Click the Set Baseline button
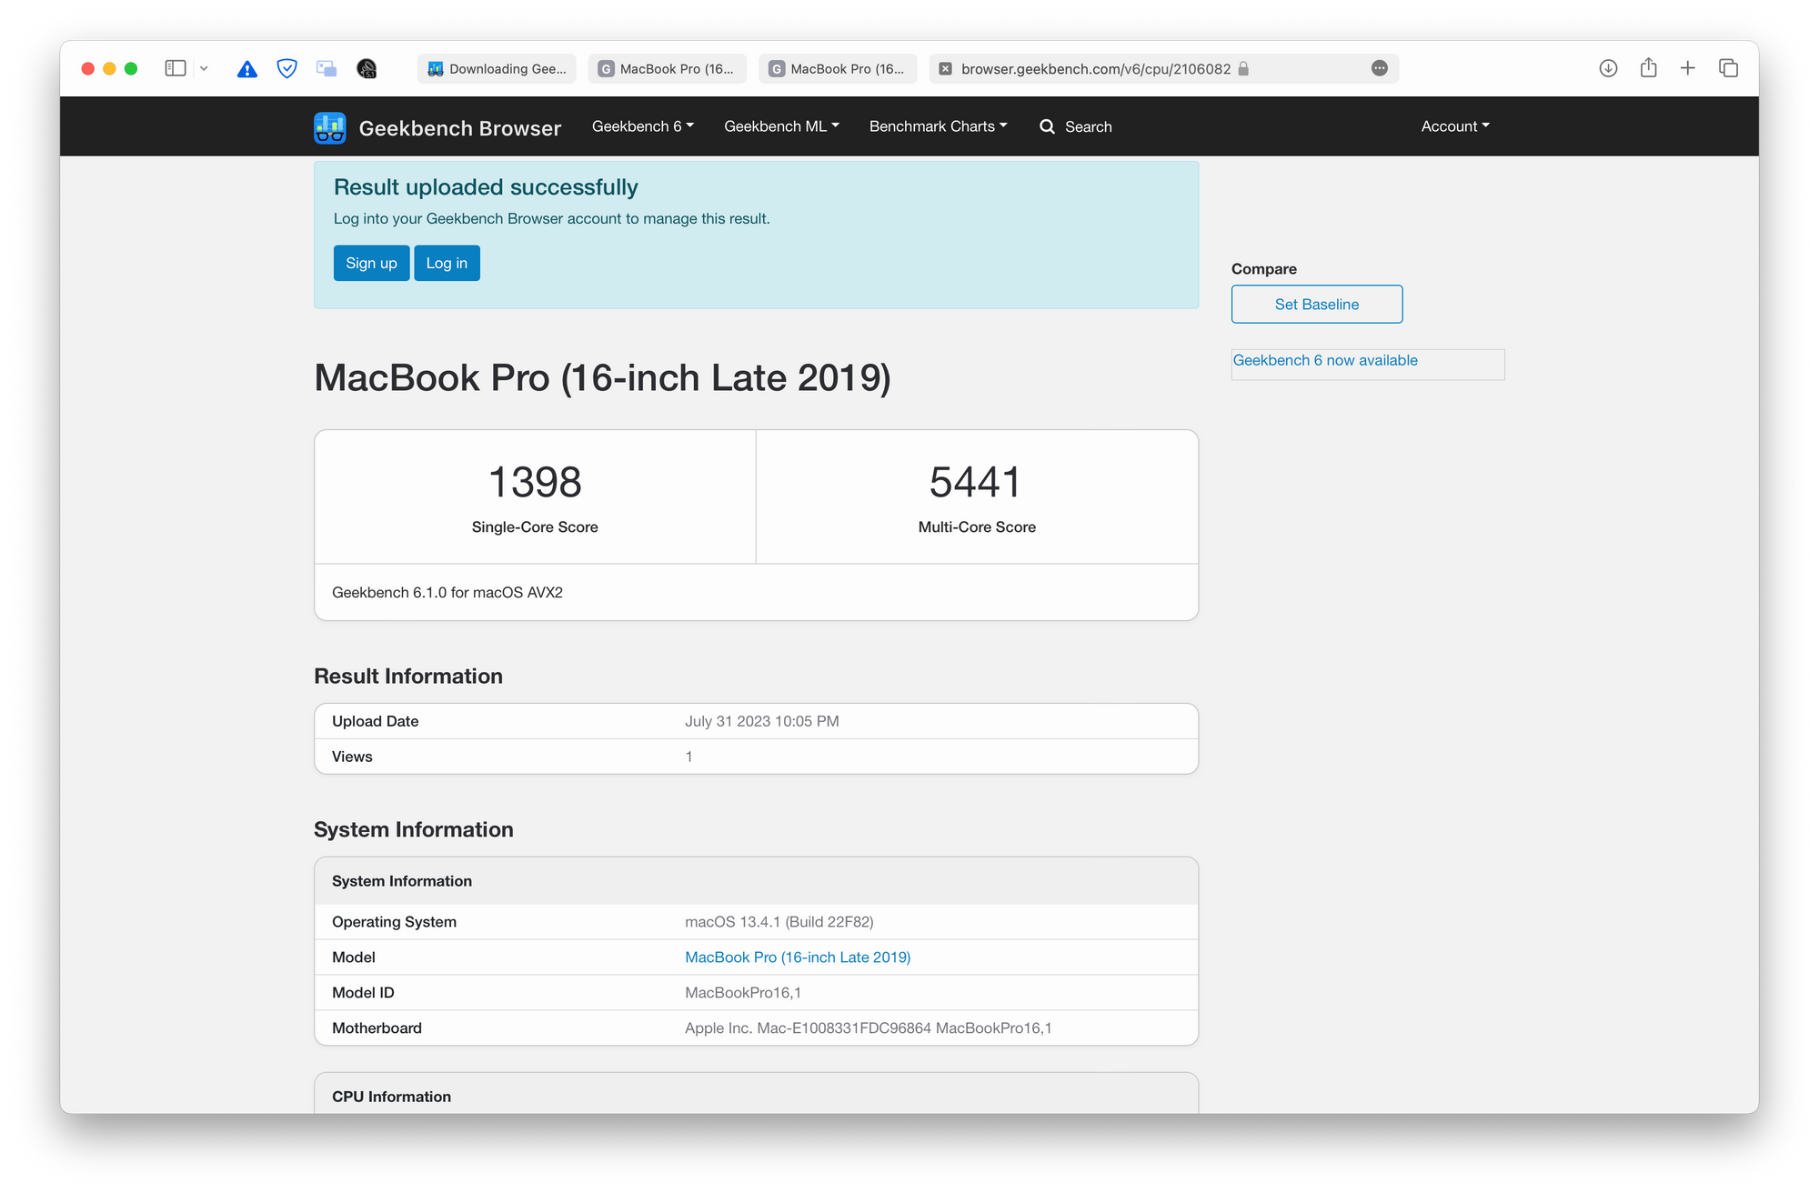The image size is (1819, 1193). 1316,304
